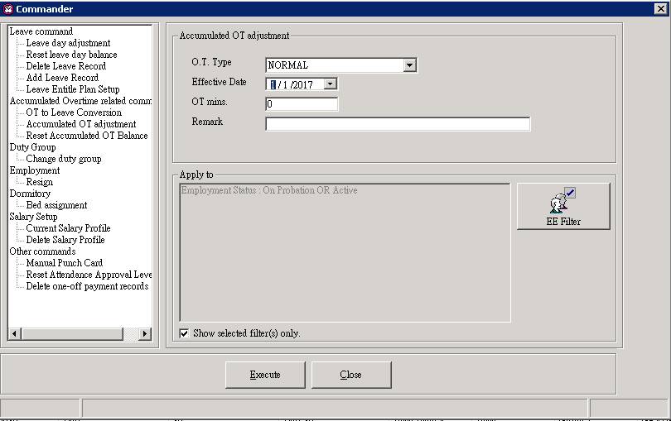Toggle Show selected filter(s) only checkbox
Screen dimensions: 671x421
click(x=184, y=333)
